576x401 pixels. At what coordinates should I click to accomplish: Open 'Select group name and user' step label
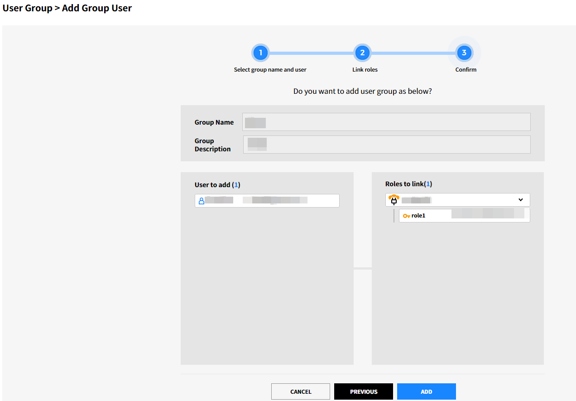click(x=270, y=70)
